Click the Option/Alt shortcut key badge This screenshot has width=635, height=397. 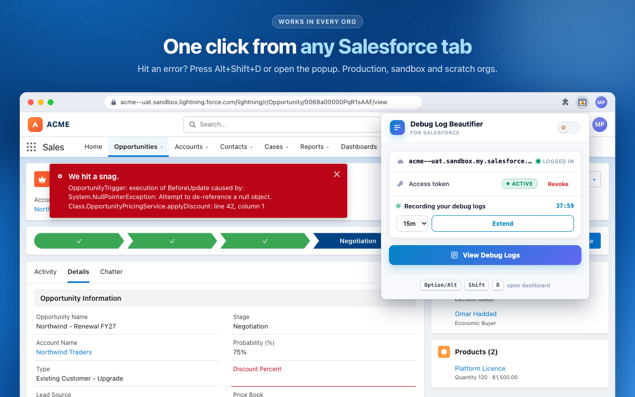click(441, 285)
